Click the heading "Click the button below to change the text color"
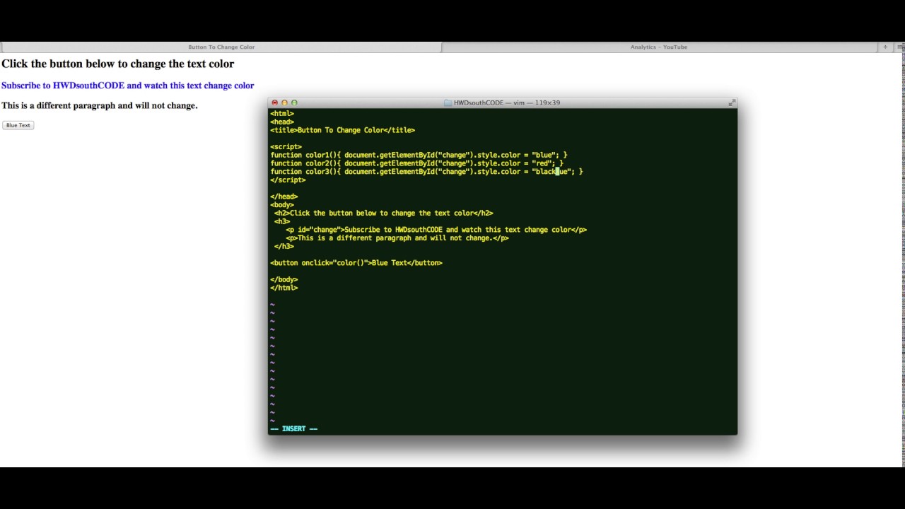This screenshot has height=509, width=905. tap(118, 64)
